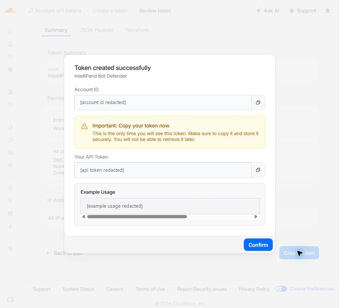345x308 pixels.
Task: Open the globe Domains icon in sidebar
Action: click(x=10, y=70)
